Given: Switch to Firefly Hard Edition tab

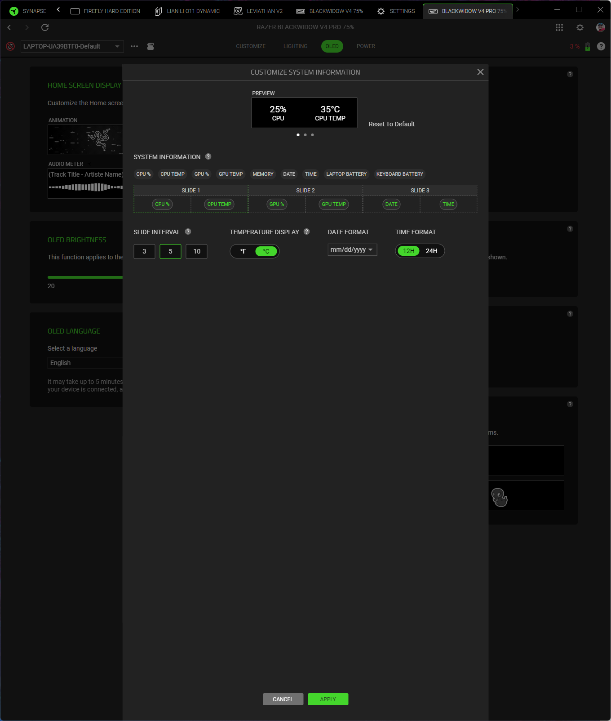Looking at the screenshot, I should [106, 11].
